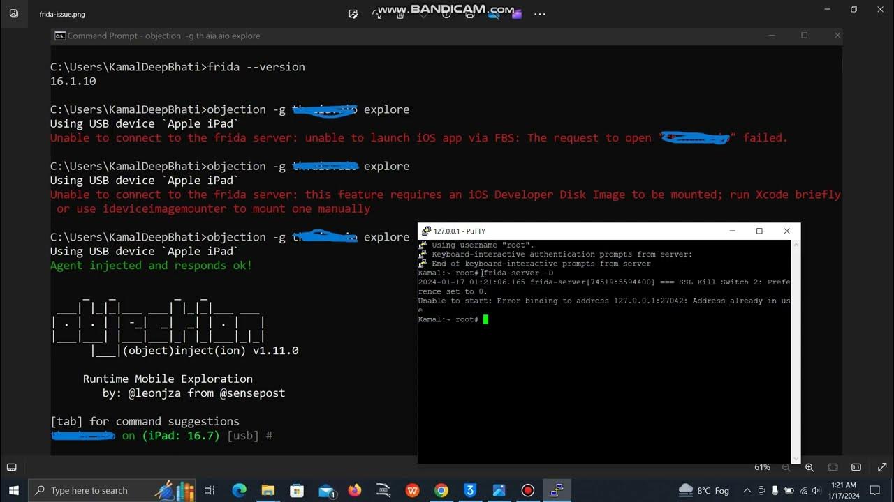
Task: Click '(iPad: 16.7)' in the objection prompt
Action: (x=181, y=435)
